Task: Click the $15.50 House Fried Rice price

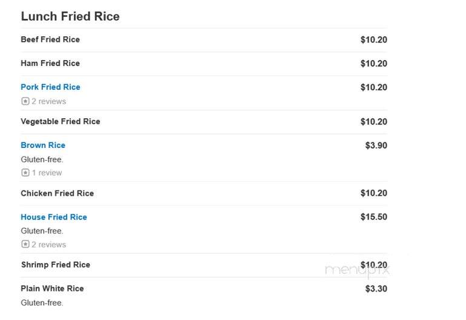Action: tap(374, 217)
